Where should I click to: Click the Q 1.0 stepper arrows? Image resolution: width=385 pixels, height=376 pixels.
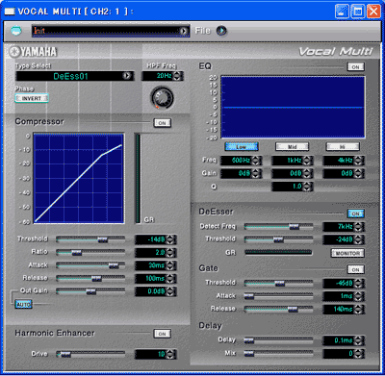[307, 187]
